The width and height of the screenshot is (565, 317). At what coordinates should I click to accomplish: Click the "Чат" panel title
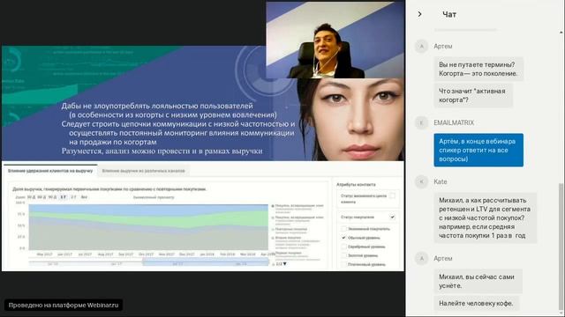tap(449, 14)
